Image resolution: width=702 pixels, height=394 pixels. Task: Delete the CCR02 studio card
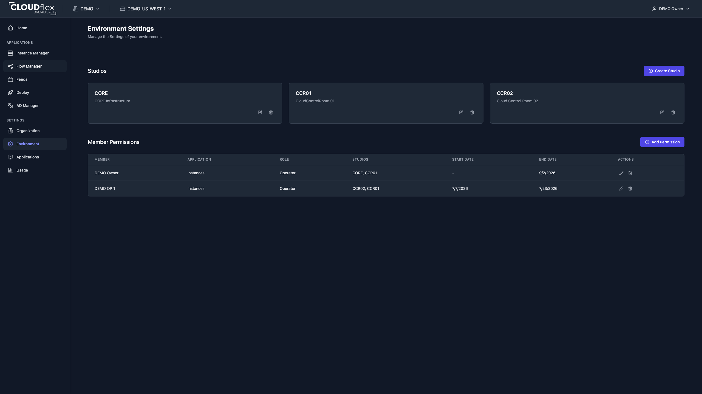[x=673, y=112]
